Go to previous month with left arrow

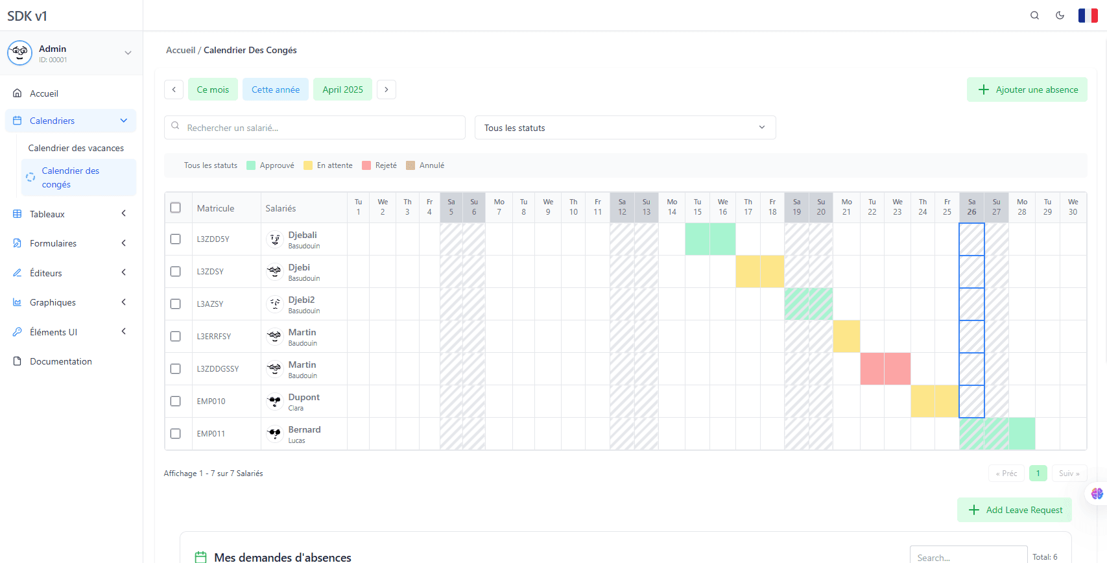tap(174, 90)
